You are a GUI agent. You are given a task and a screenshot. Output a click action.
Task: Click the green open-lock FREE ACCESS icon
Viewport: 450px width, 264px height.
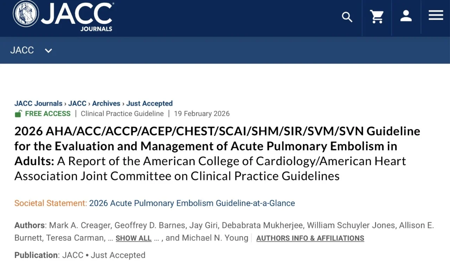pyautogui.click(x=18, y=113)
